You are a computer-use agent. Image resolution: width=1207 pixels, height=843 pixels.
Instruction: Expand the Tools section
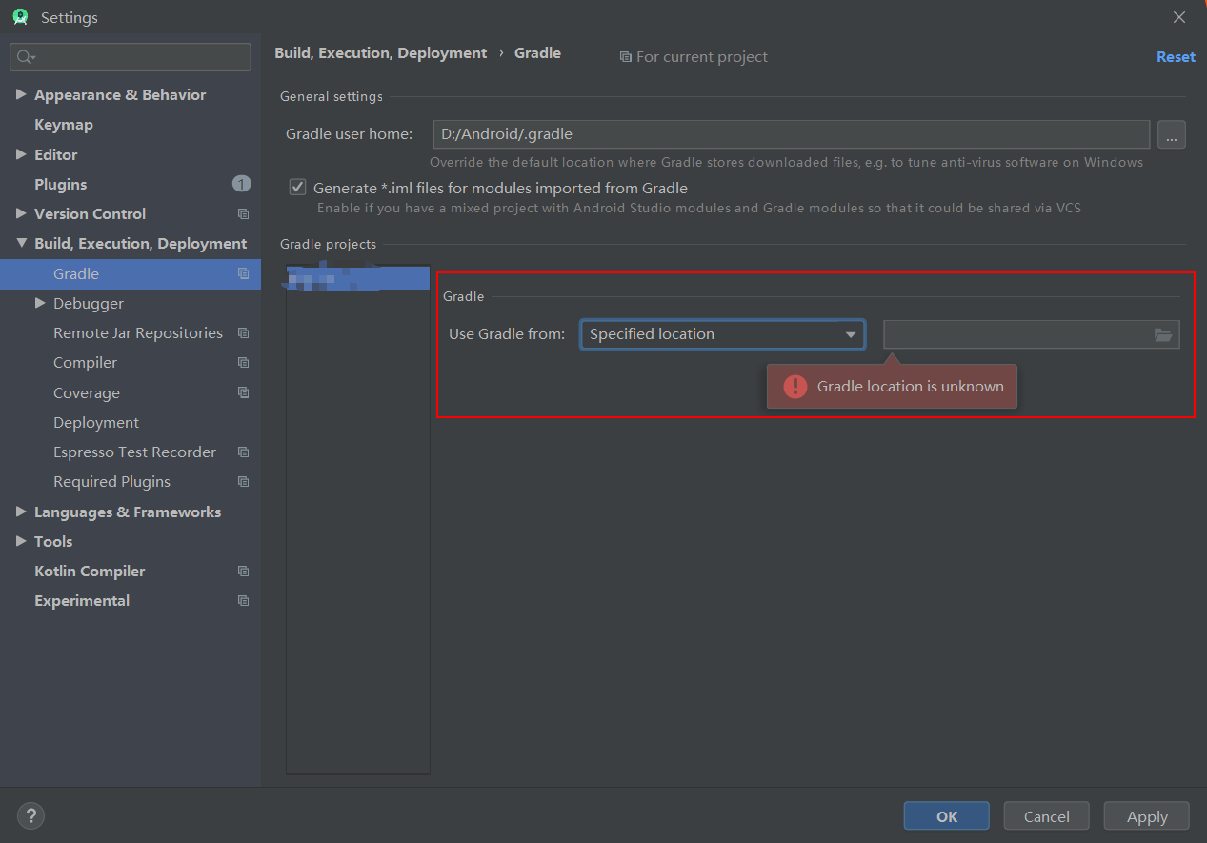(21, 541)
